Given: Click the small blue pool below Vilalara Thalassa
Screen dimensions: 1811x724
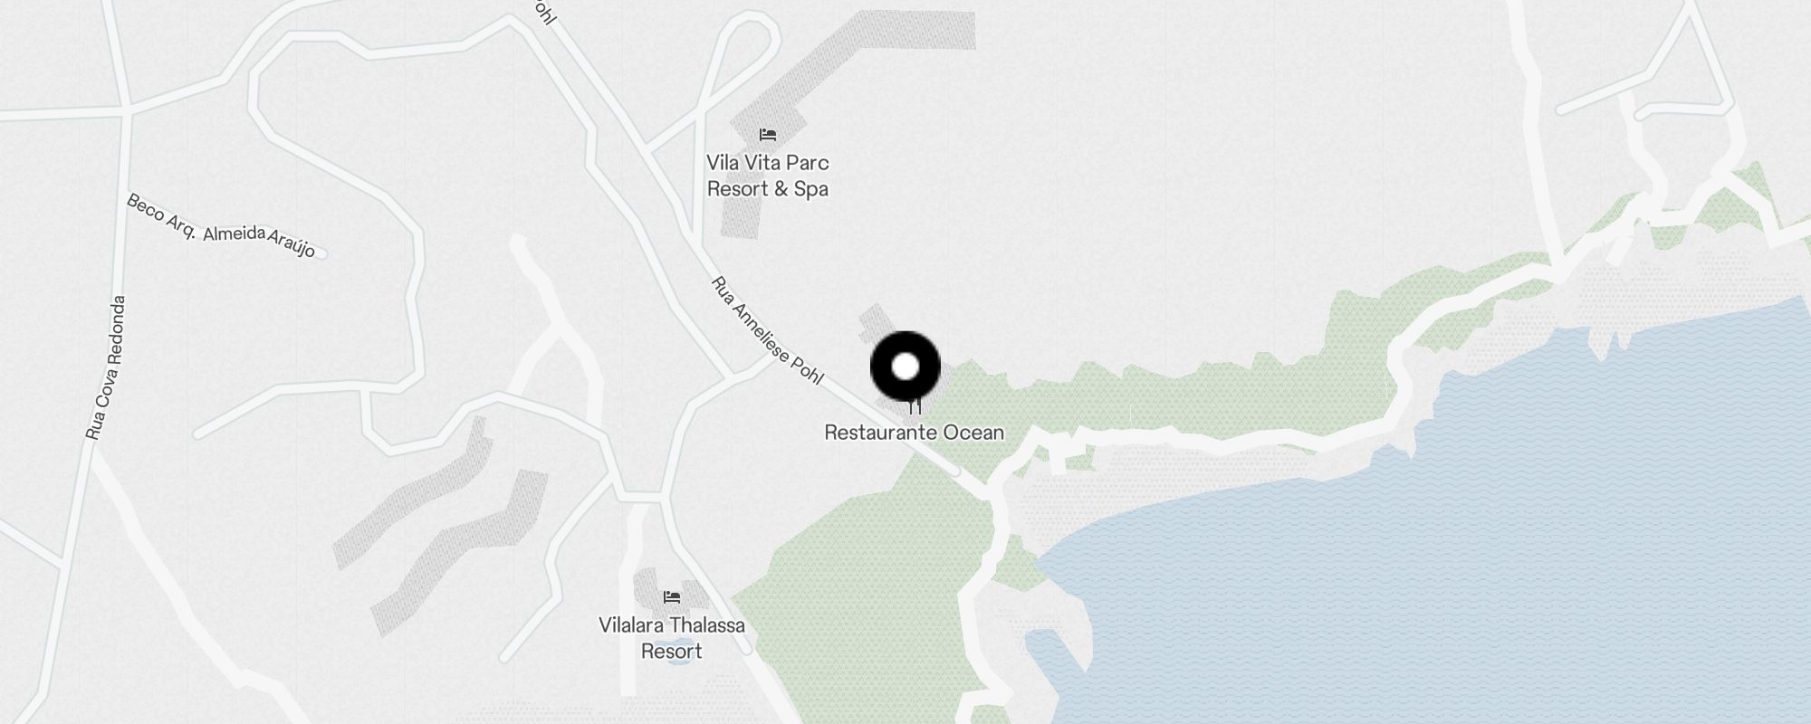Looking at the screenshot, I should [x=676, y=676].
